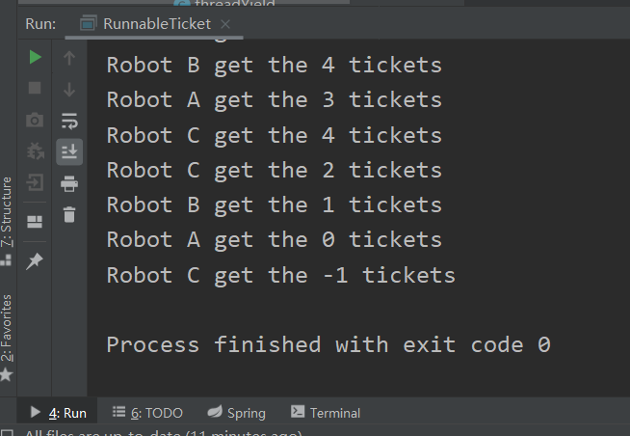
Task: Open the 6: TODO tool window
Action: pos(147,413)
